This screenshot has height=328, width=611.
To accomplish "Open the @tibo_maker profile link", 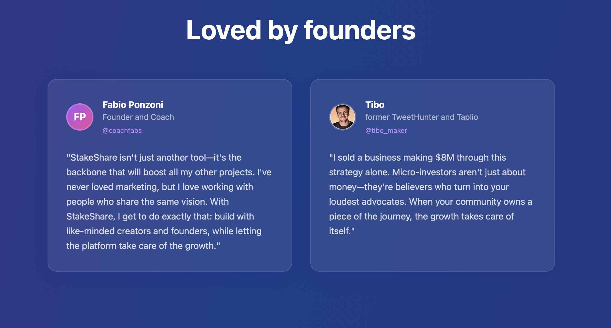I will coord(386,131).
